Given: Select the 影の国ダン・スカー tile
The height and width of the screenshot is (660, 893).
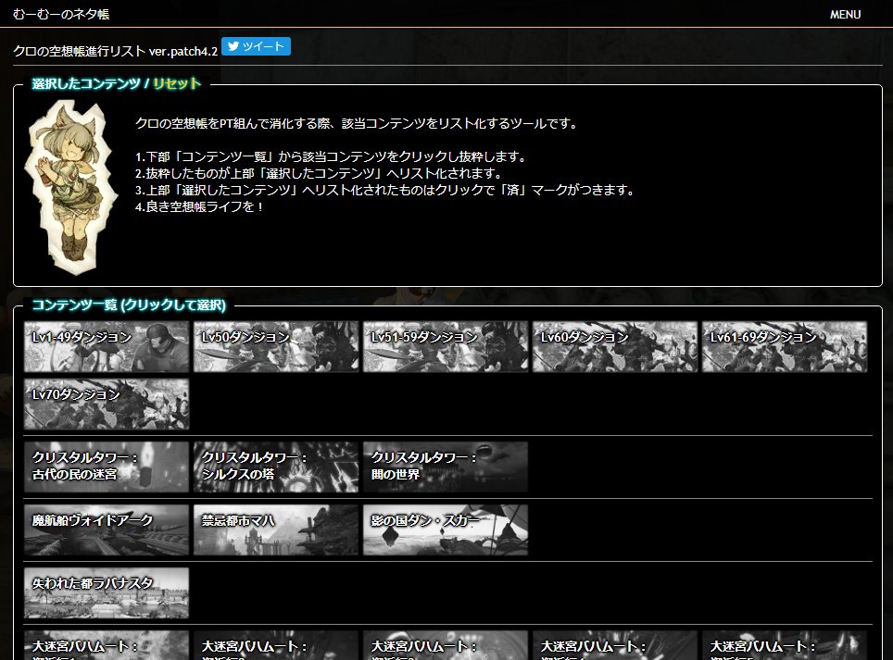Looking at the screenshot, I should (x=446, y=529).
